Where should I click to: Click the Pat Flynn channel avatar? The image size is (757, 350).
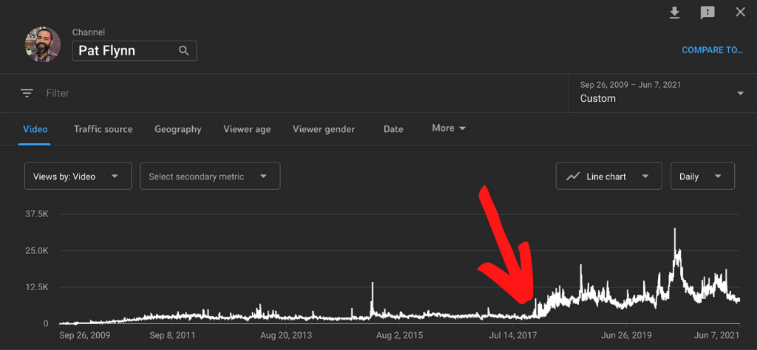[43, 44]
